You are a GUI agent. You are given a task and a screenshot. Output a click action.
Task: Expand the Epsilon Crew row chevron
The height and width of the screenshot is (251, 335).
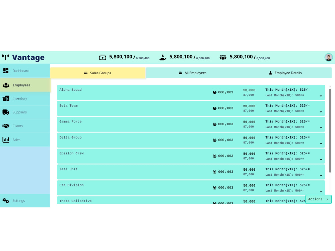coord(321,160)
